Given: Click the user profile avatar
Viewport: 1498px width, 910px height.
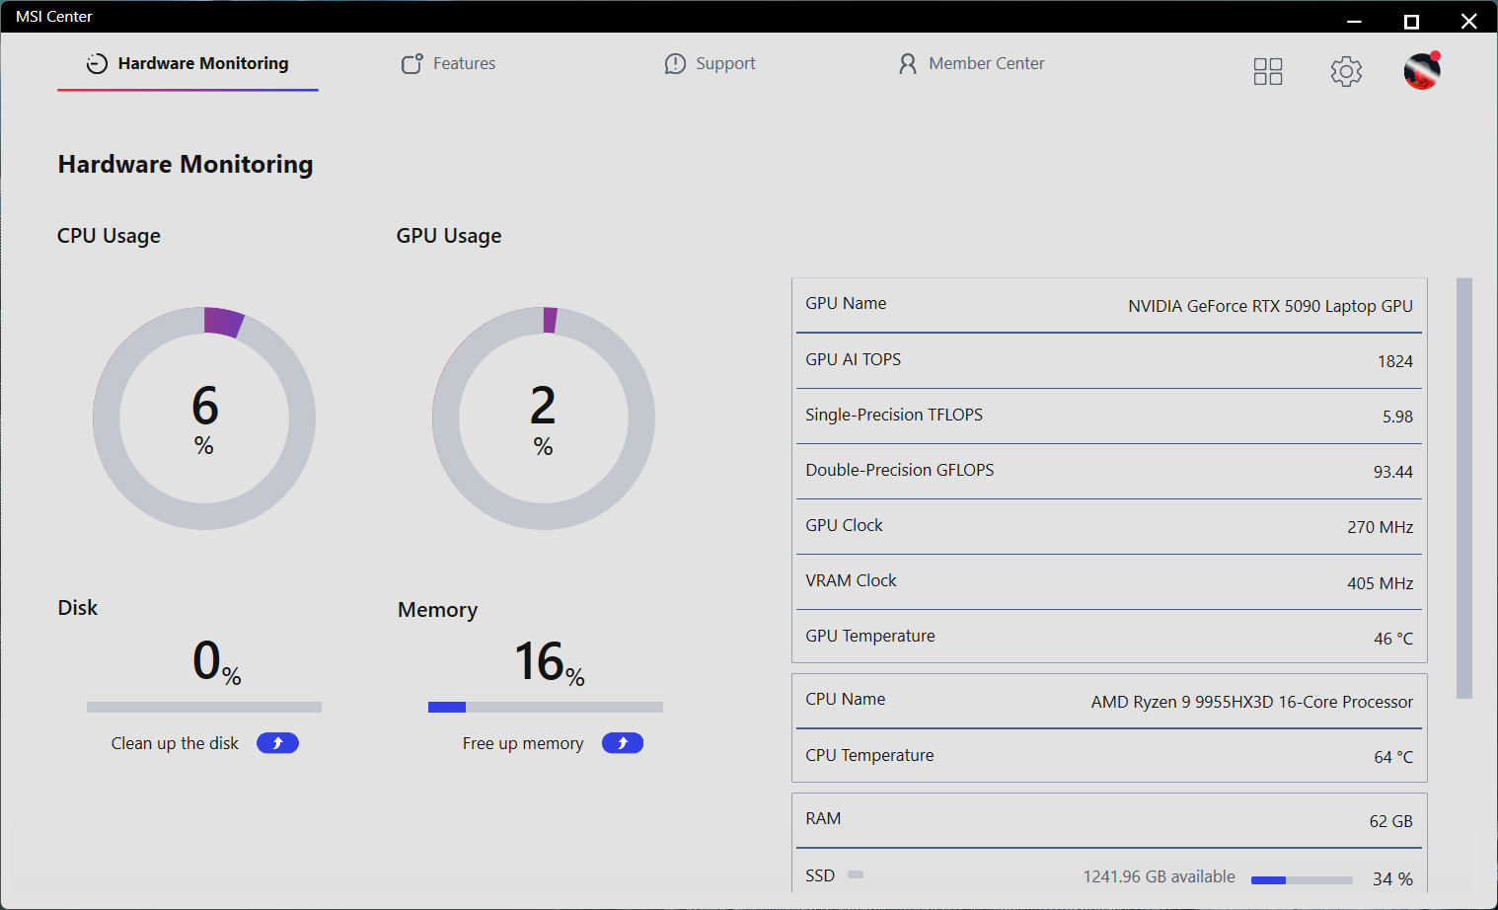Looking at the screenshot, I should (x=1422, y=71).
